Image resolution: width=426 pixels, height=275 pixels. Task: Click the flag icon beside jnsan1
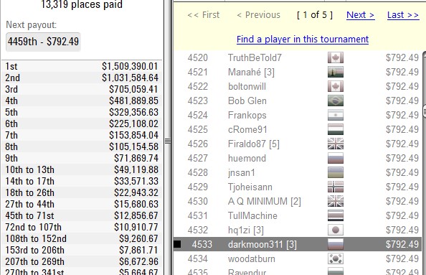click(x=336, y=172)
